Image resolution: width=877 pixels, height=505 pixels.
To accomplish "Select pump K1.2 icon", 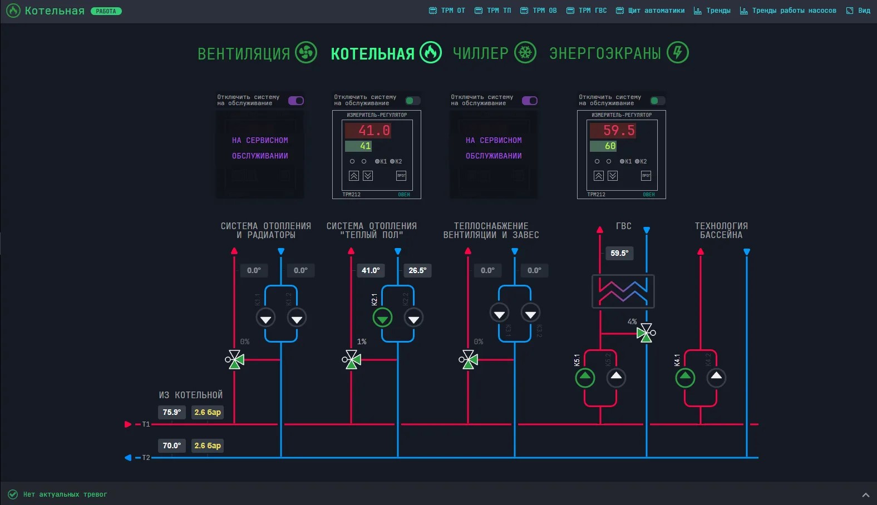I will pos(297,318).
